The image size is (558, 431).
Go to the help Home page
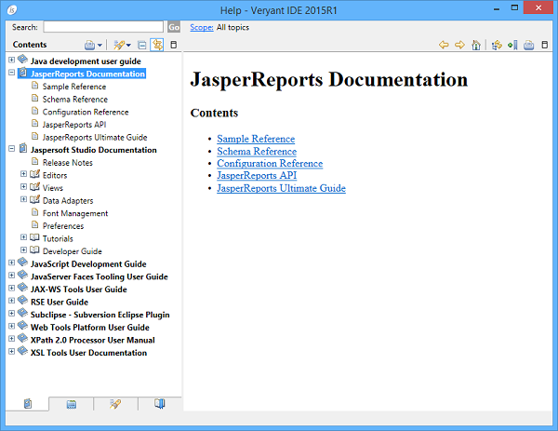[476, 44]
